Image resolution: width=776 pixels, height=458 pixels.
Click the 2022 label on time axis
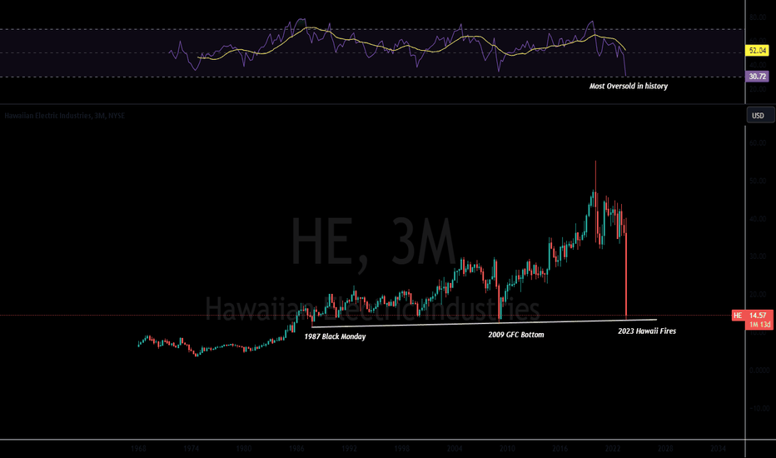pyautogui.click(x=613, y=449)
